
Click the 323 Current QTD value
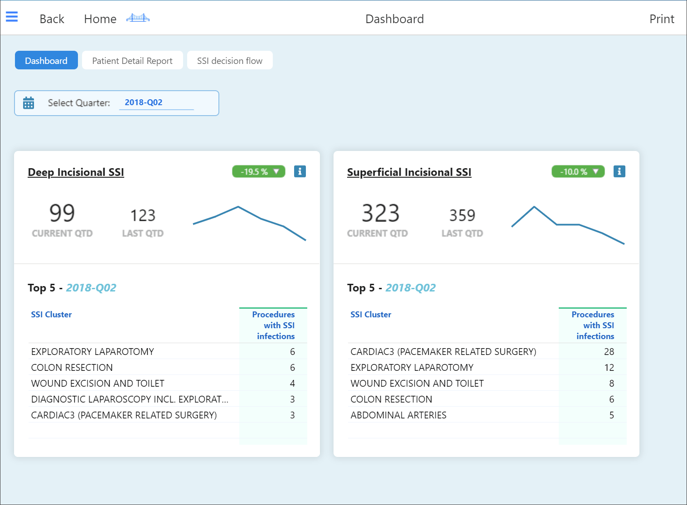[x=381, y=213]
